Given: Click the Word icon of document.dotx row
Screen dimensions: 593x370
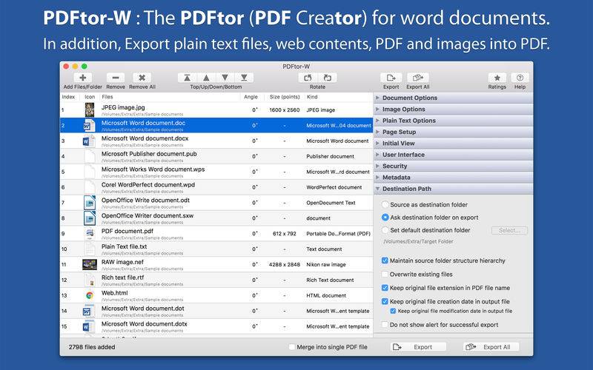Looking at the screenshot, I should pyautogui.click(x=89, y=326).
